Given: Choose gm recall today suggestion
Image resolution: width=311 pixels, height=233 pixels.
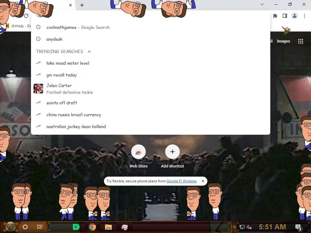Looking at the screenshot, I should pos(151,75).
